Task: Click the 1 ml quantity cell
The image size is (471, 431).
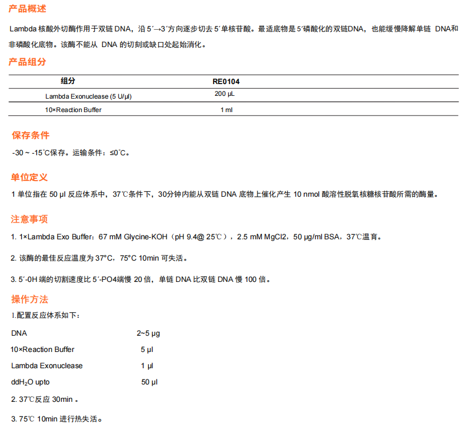Action: (x=226, y=110)
